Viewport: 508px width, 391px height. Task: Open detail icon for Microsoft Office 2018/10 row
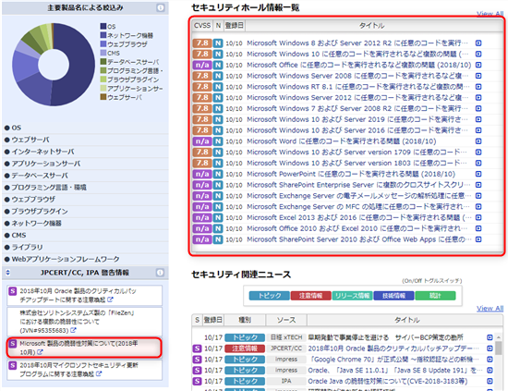coord(478,65)
